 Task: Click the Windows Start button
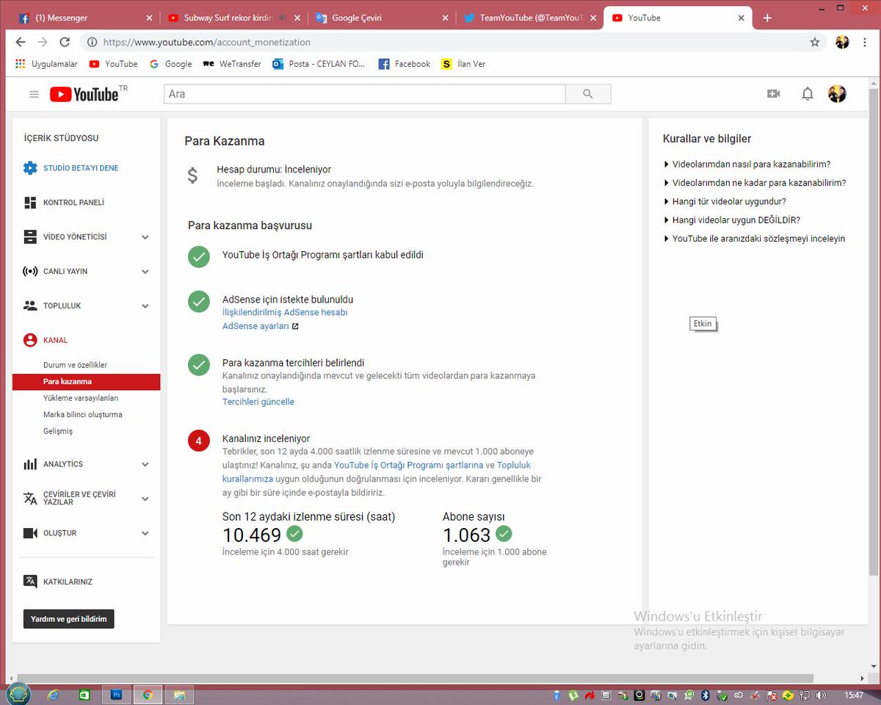(x=18, y=693)
